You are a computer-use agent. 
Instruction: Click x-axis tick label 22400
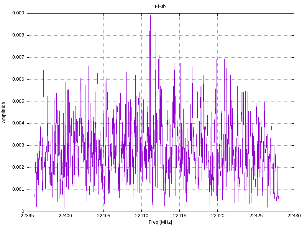pos(65,216)
